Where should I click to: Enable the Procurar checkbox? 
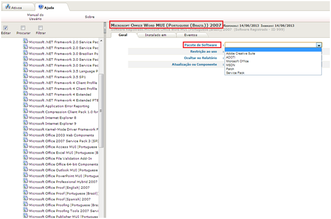23,28
